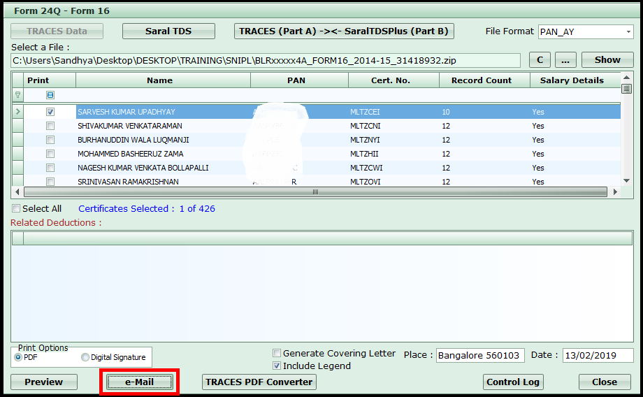This screenshot has height=397, width=643.
Task: Click the horizontal scrollbar thumb of the grid
Action: click(x=315, y=192)
